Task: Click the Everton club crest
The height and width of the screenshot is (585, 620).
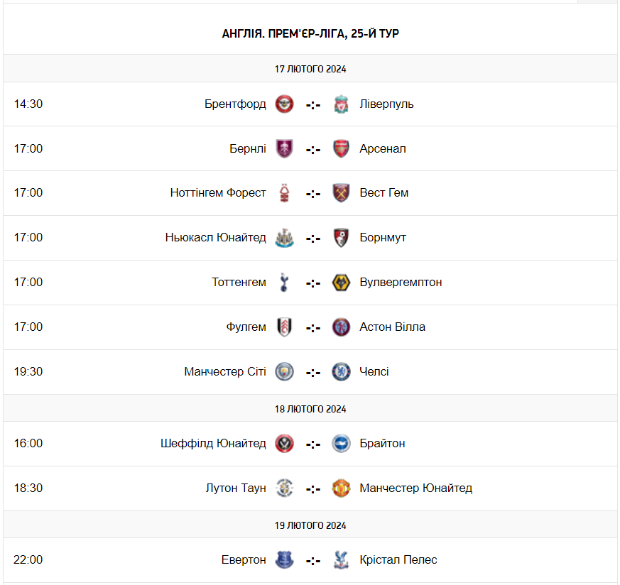Action: pyautogui.click(x=285, y=559)
